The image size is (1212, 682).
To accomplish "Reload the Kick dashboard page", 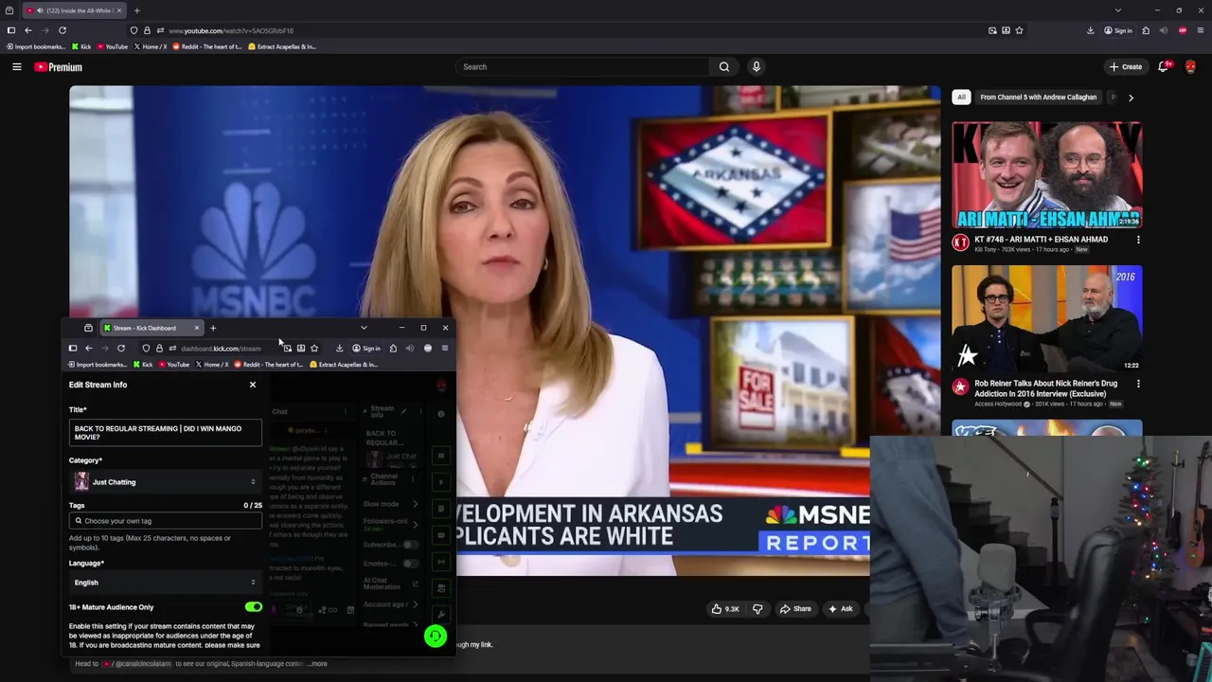I will 121,349.
